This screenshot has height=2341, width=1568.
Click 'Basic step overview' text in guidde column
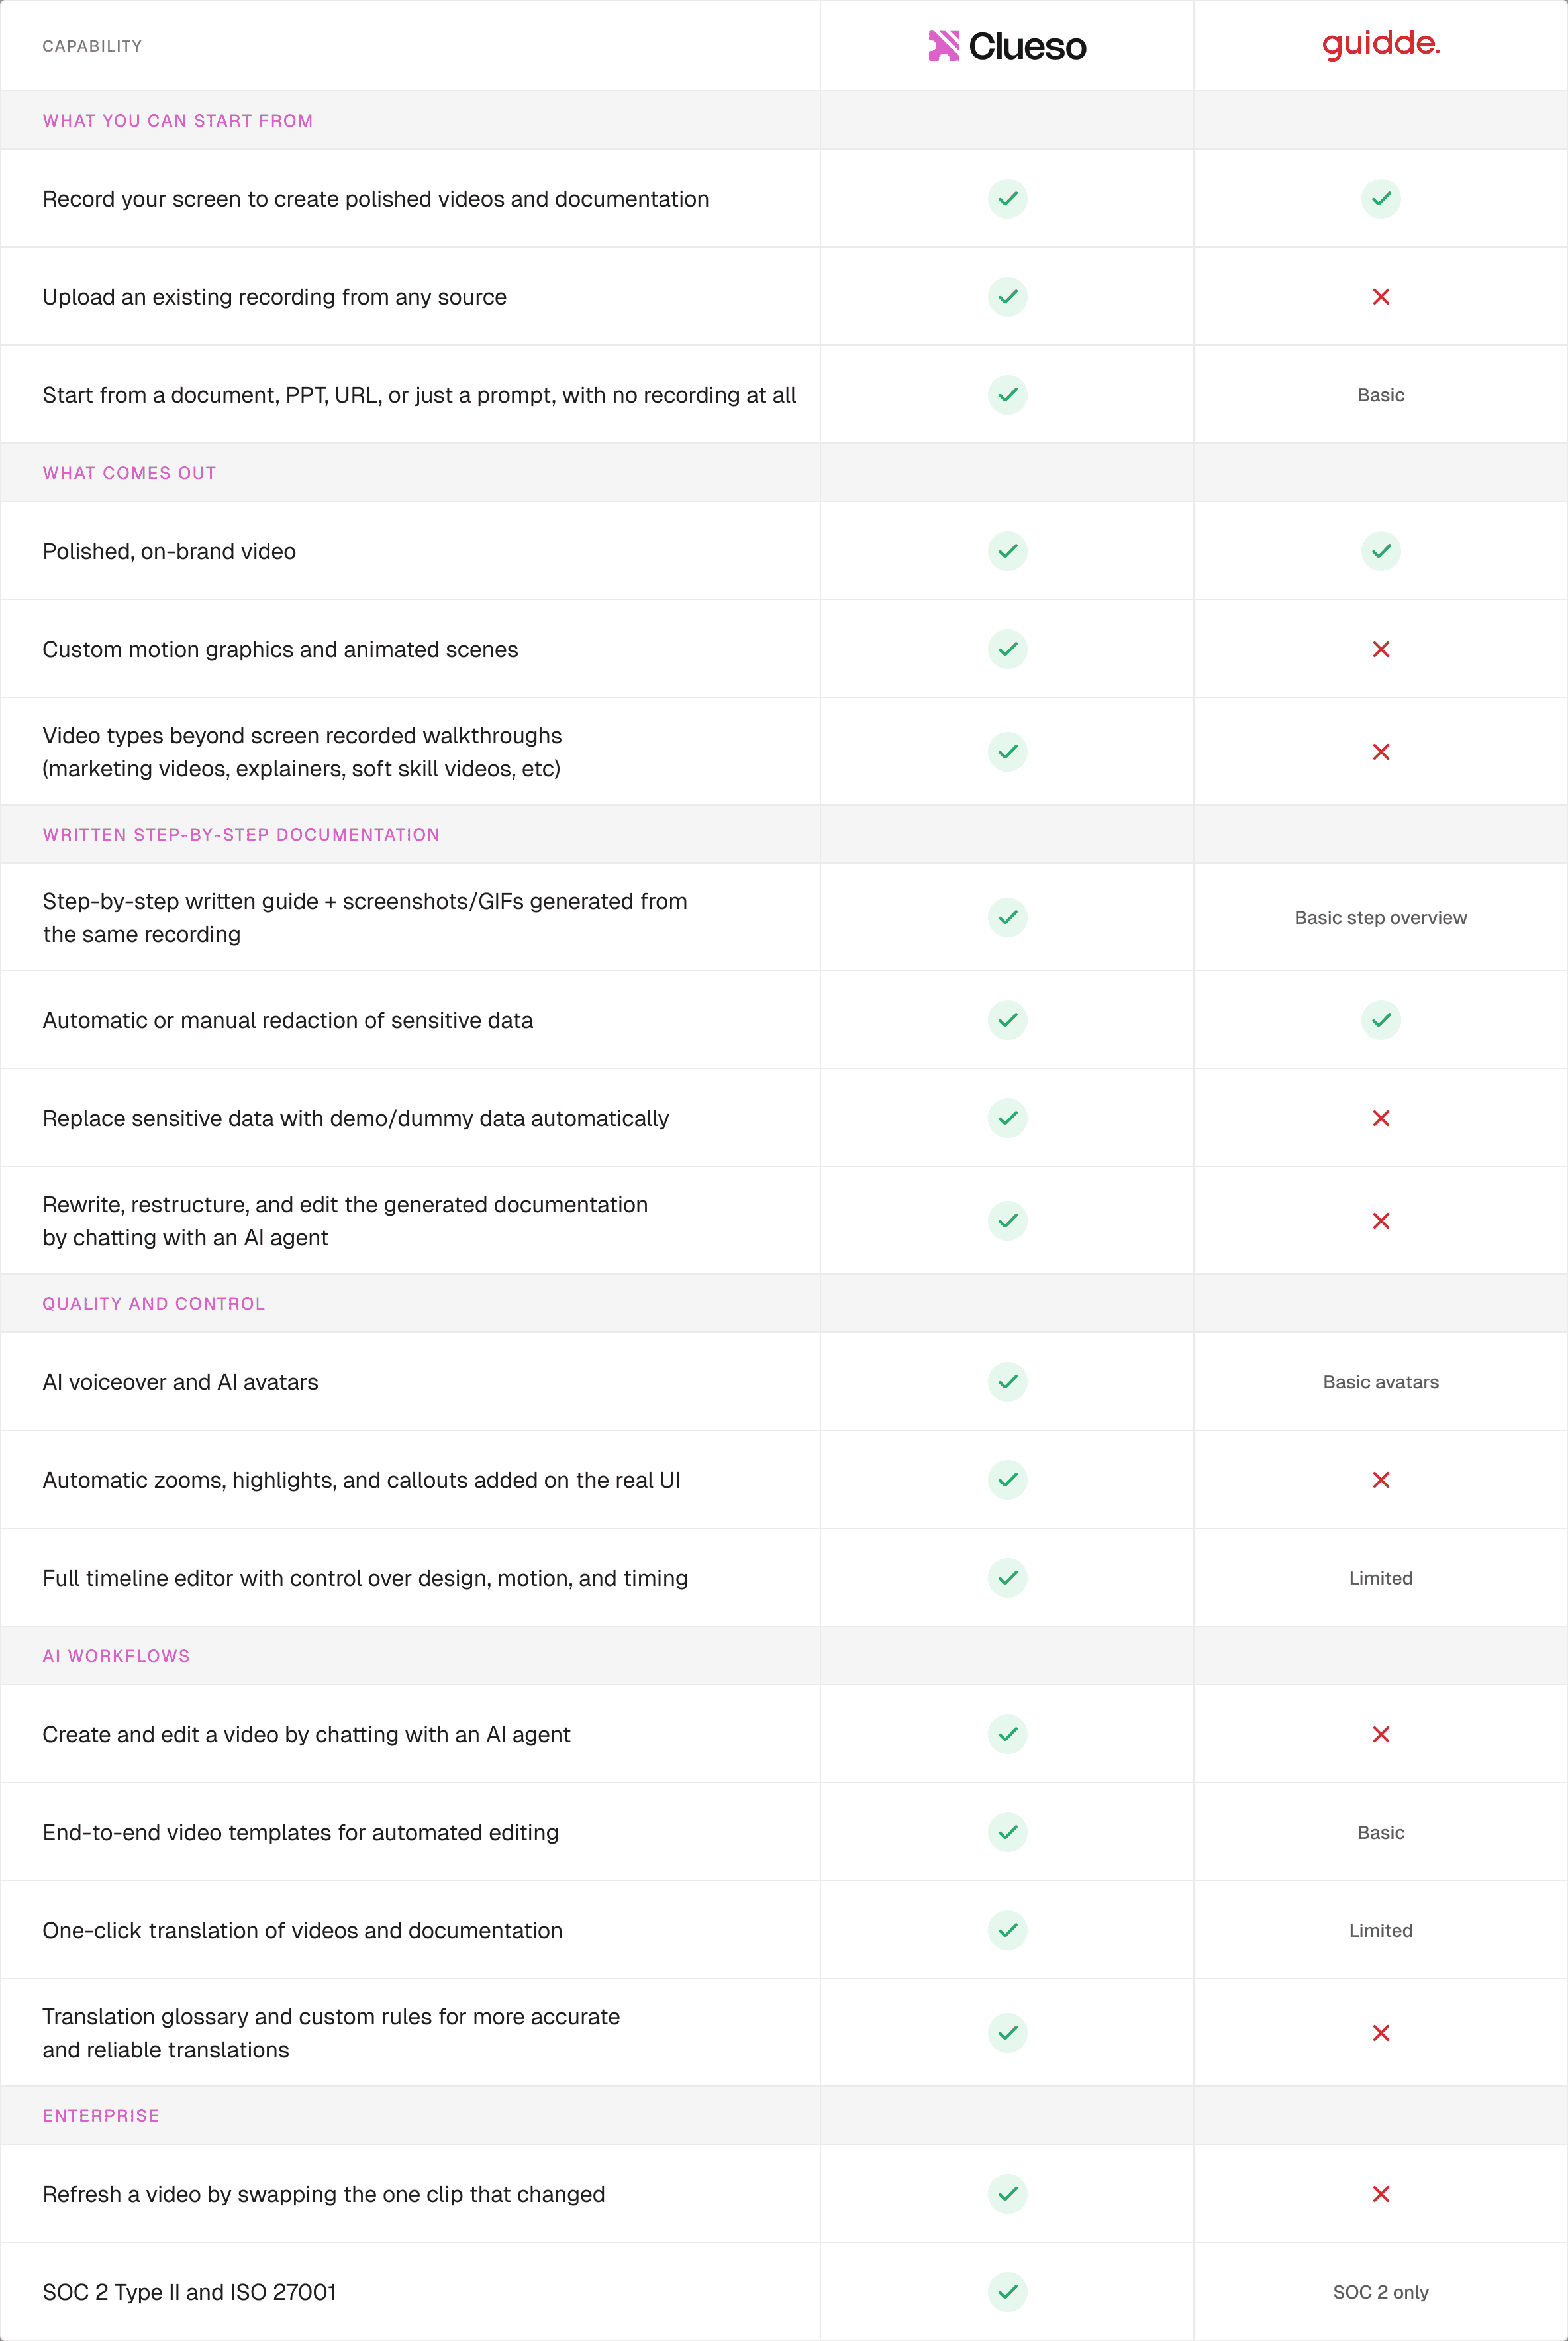pos(1380,917)
